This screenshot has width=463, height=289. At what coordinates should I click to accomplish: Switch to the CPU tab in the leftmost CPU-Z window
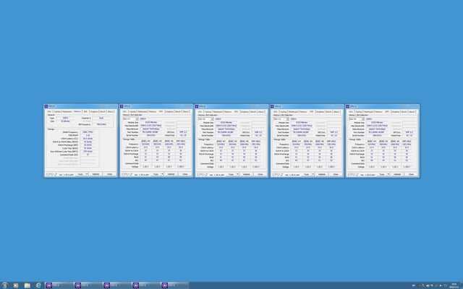point(49,112)
